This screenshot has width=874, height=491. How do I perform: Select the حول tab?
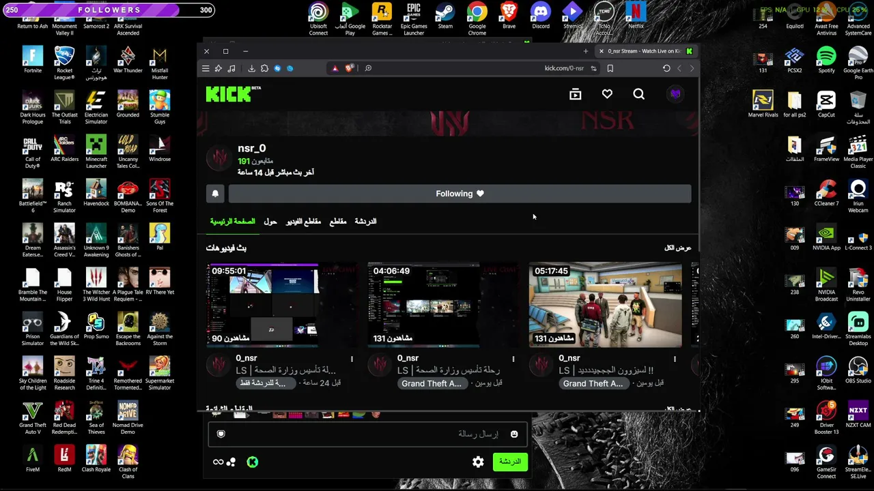point(270,222)
